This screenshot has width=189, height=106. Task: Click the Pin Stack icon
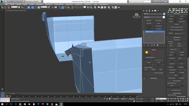pyautogui.click(x=145, y=45)
